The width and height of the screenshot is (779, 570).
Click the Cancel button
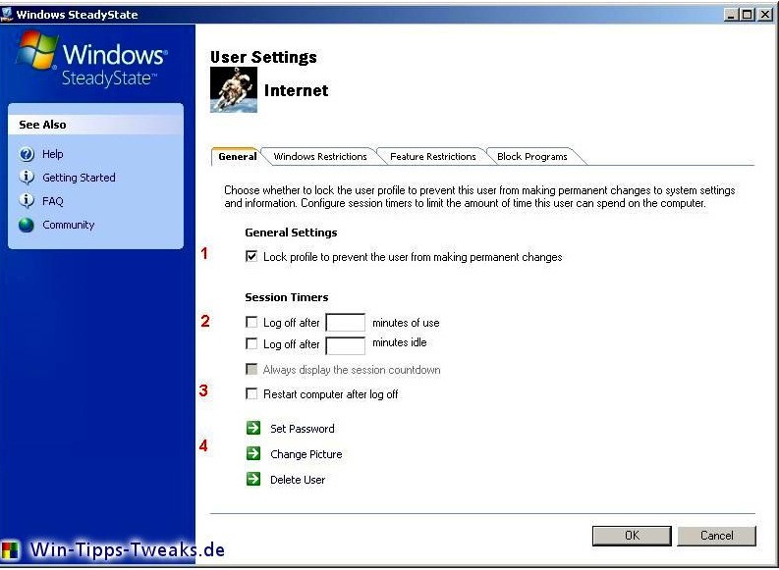[716, 536]
